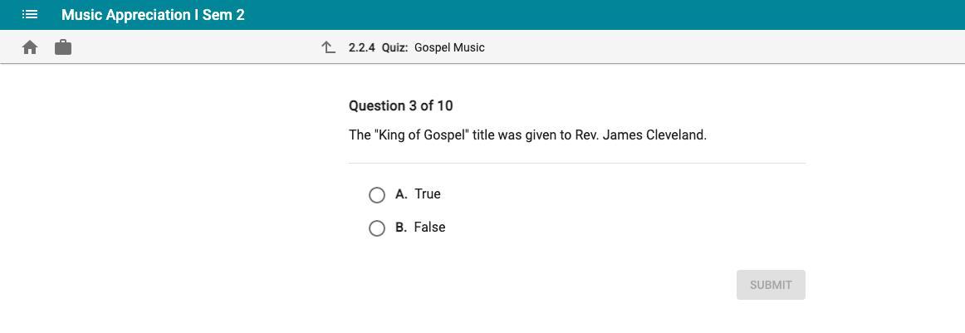965x333 pixels.
Task: Click the Gospel Music quiz title
Action: point(449,47)
